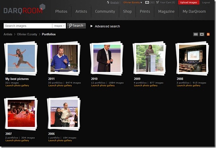Click the 2007 portfolio title

(9, 134)
